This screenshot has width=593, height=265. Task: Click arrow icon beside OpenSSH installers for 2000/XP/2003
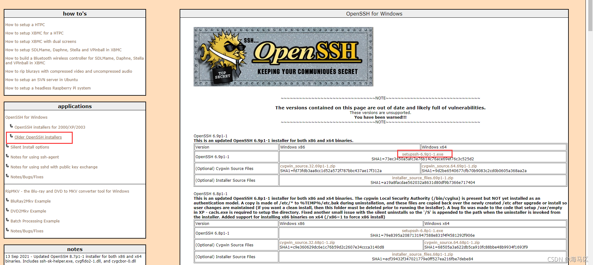click(x=11, y=126)
